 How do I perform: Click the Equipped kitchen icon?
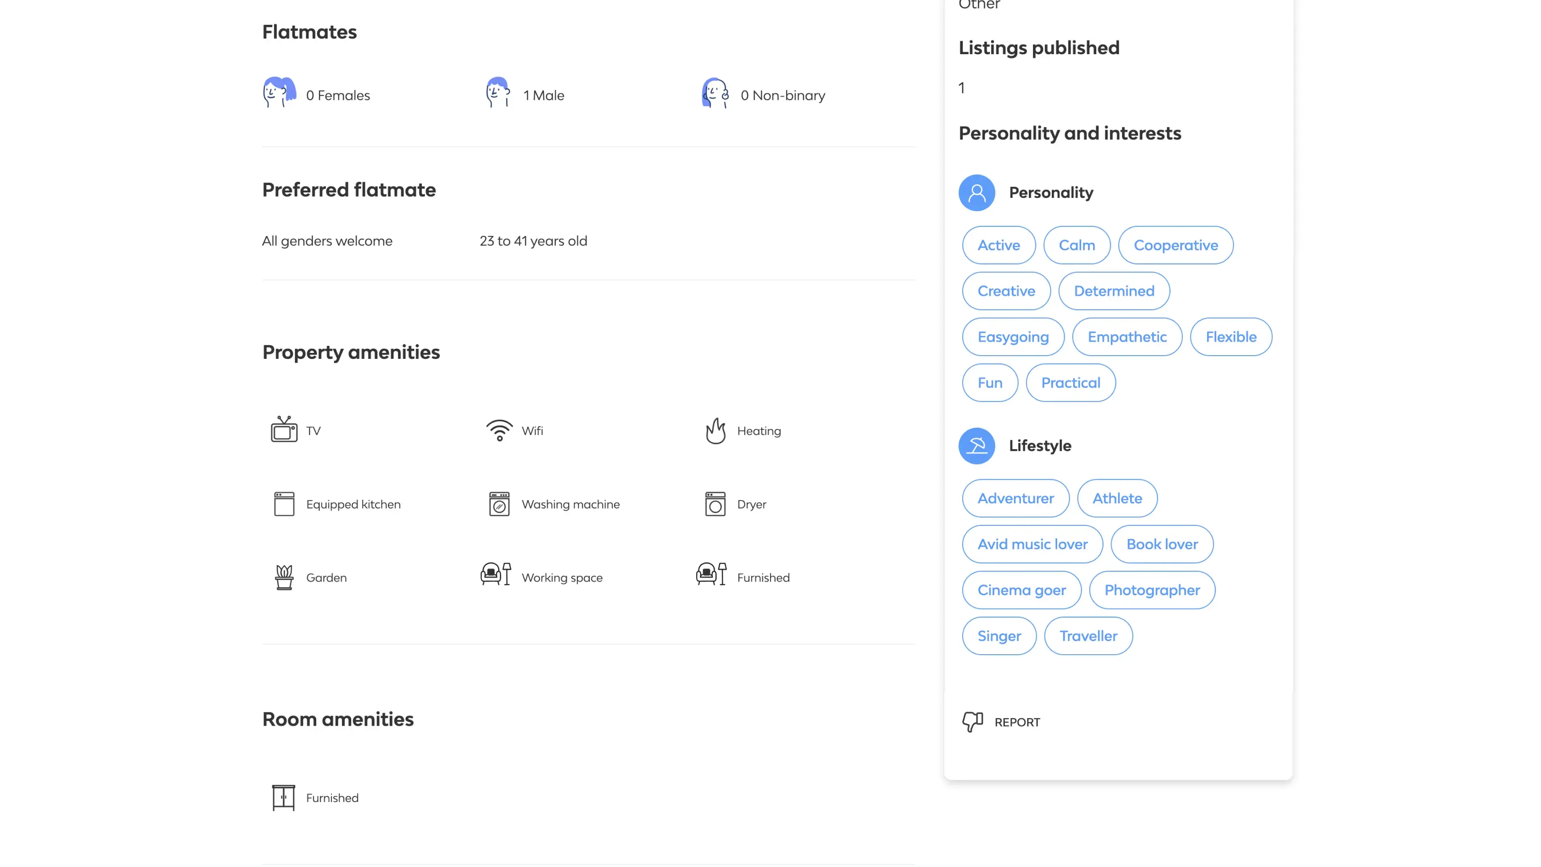coord(284,504)
